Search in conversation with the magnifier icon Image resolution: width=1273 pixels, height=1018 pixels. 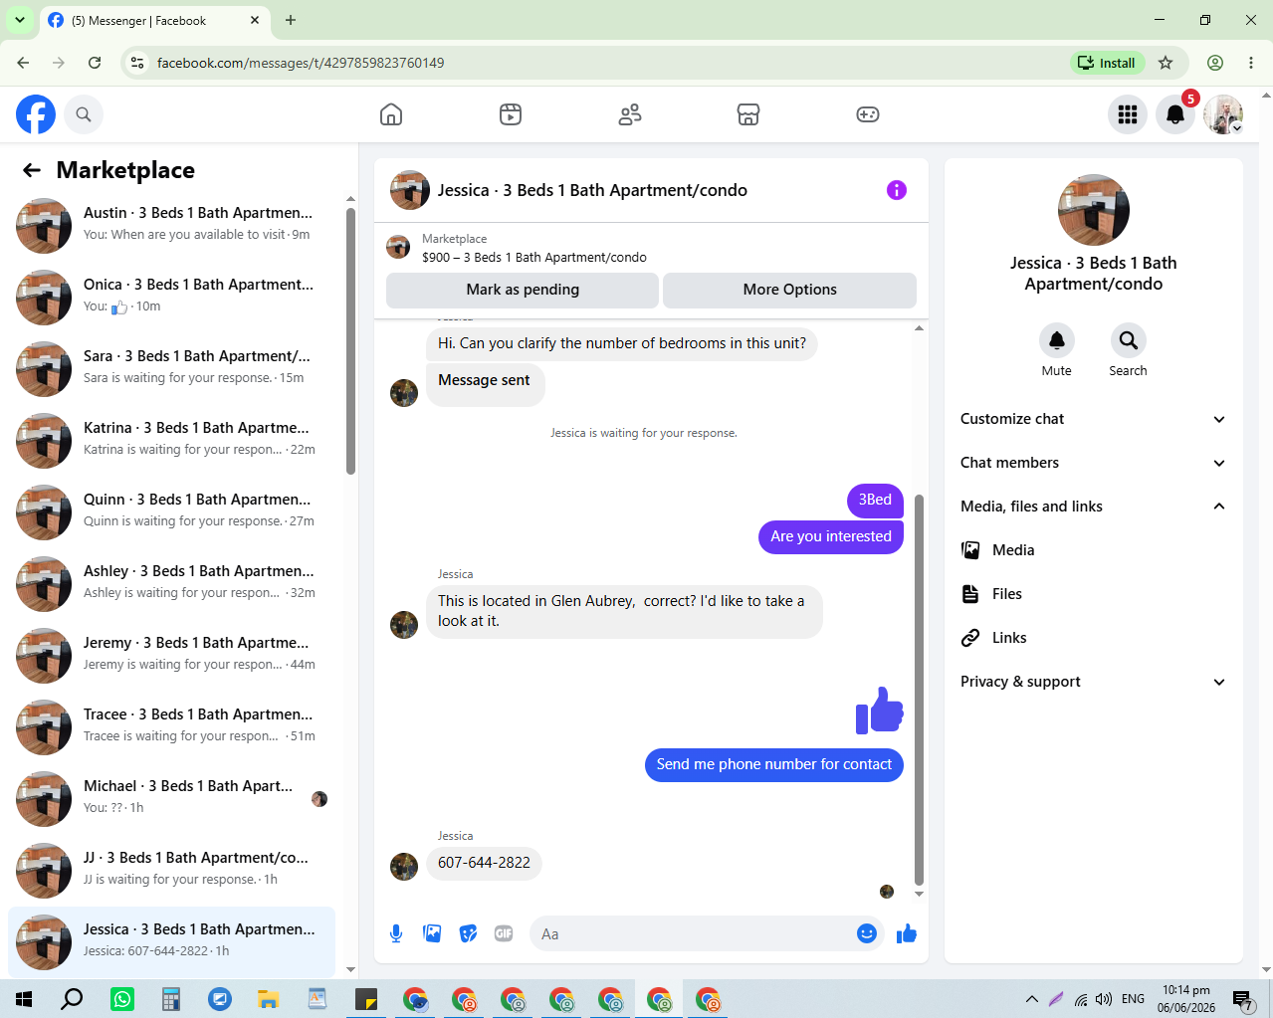coord(1129,340)
